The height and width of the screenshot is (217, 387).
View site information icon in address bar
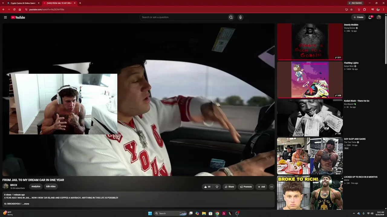26,9
